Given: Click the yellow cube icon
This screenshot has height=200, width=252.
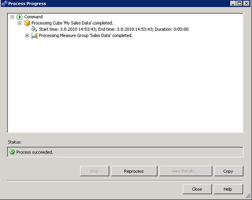Looking at the screenshot, I should pyautogui.click(x=27, y=23).
